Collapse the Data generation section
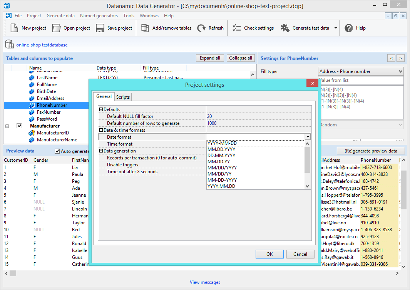410x290 pixels. coord(101,151)
